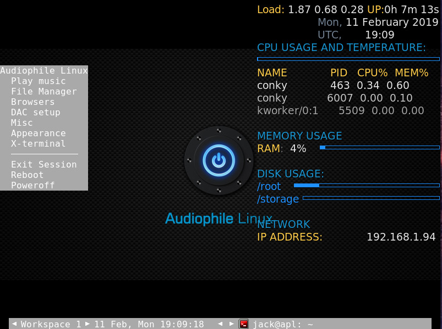This screenshot has height=329, width=442.
Task: Click the RAM usage bar
Action: pyautogui.click(x=379, y=147)
